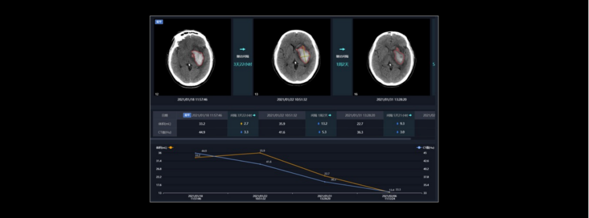The width and height of the screenshot is (589, 218).
Task: Open the 2021/01/18 CT scan thumbnail
Action: tap(192, 57)
